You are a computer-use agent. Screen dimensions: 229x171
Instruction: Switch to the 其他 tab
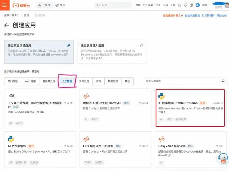[x=127, y=81]
